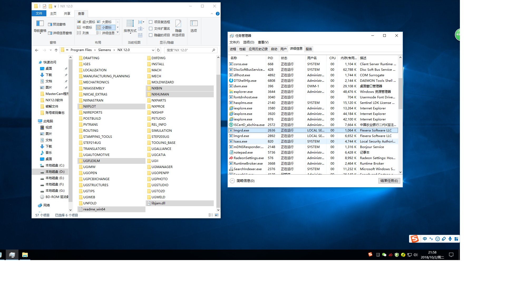
Task: Open the Sort by menu
Action: click(130, 27)
